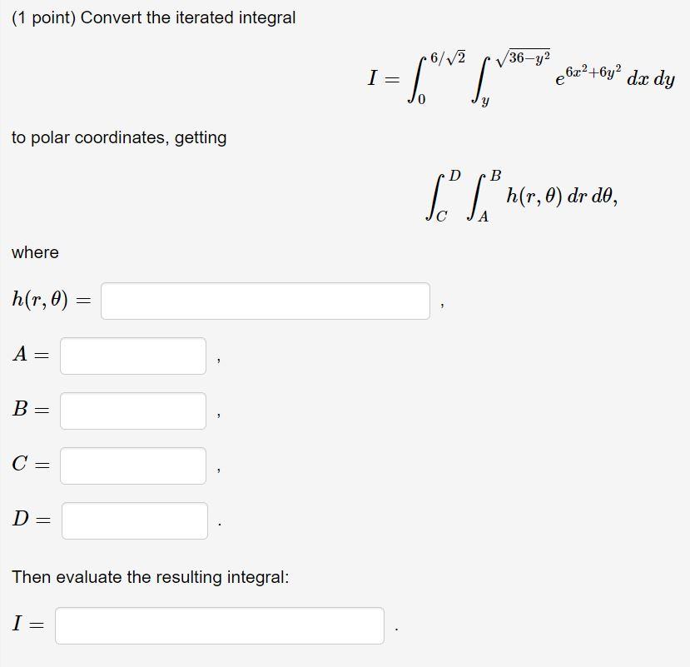
Task: Focus the input next to A equals
Action: (x=133, y=356)
